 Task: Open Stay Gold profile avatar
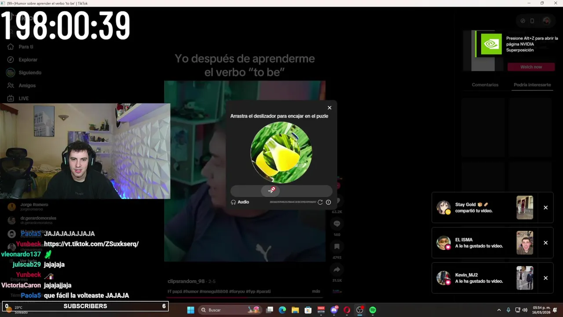443,207
